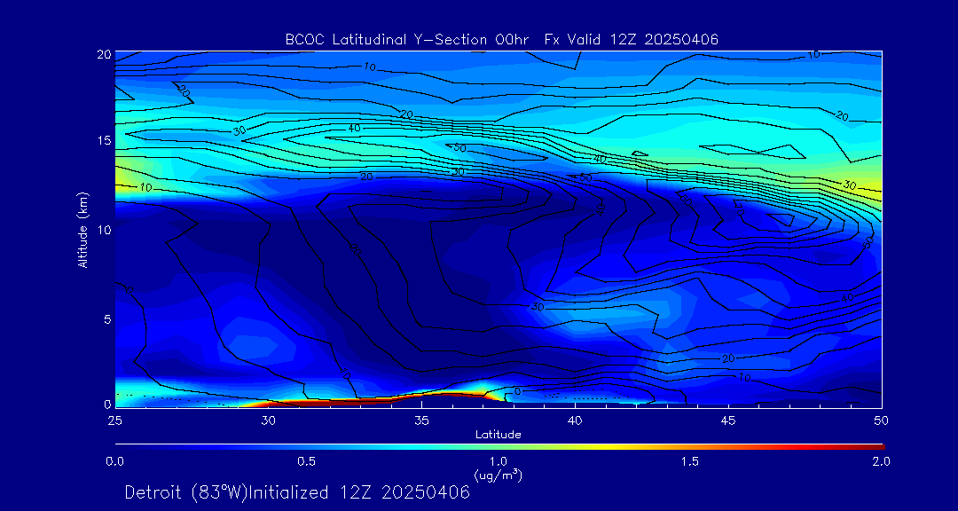Select altitude axis tick label '10'
Viewport: 958px width, 511px height.
pos(104,229)
